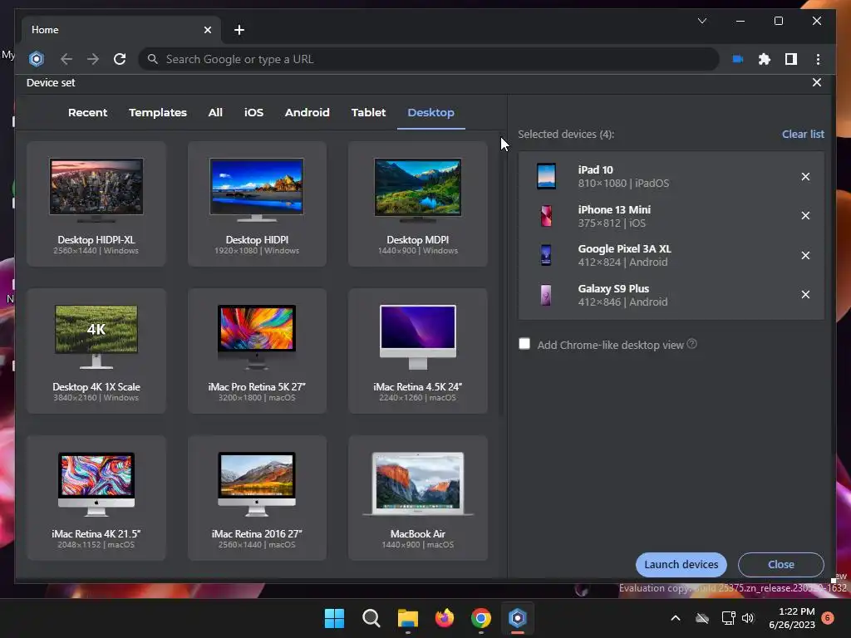851x638 pixels.
Task: Open the tab search chevron in title bar
Action: [x=702, y=21]
